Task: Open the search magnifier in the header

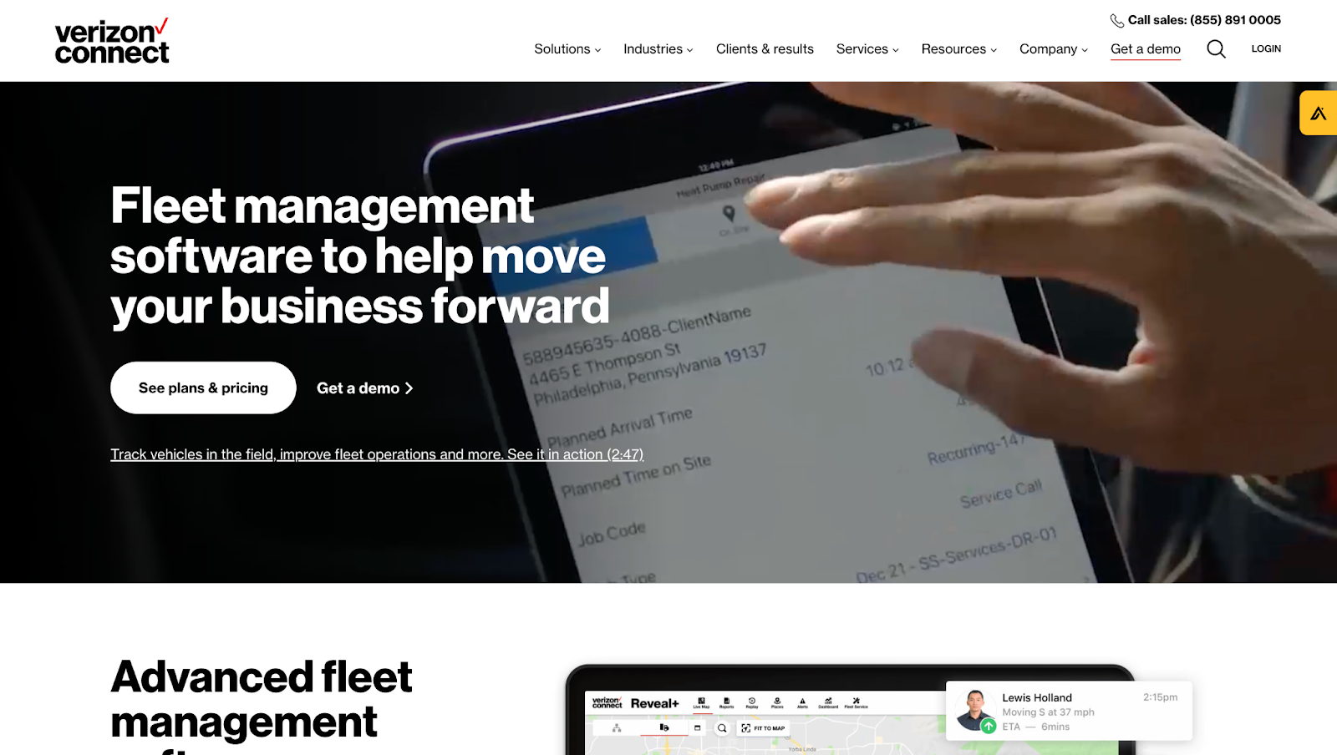Action: [1216, 49]
